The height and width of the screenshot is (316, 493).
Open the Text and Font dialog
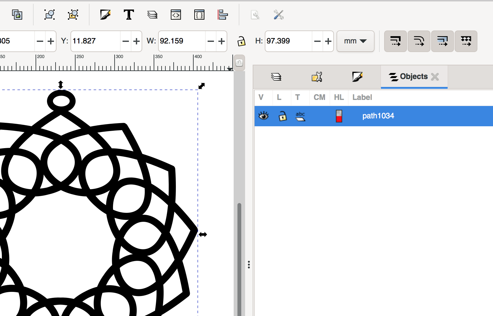tap(129, 15)
